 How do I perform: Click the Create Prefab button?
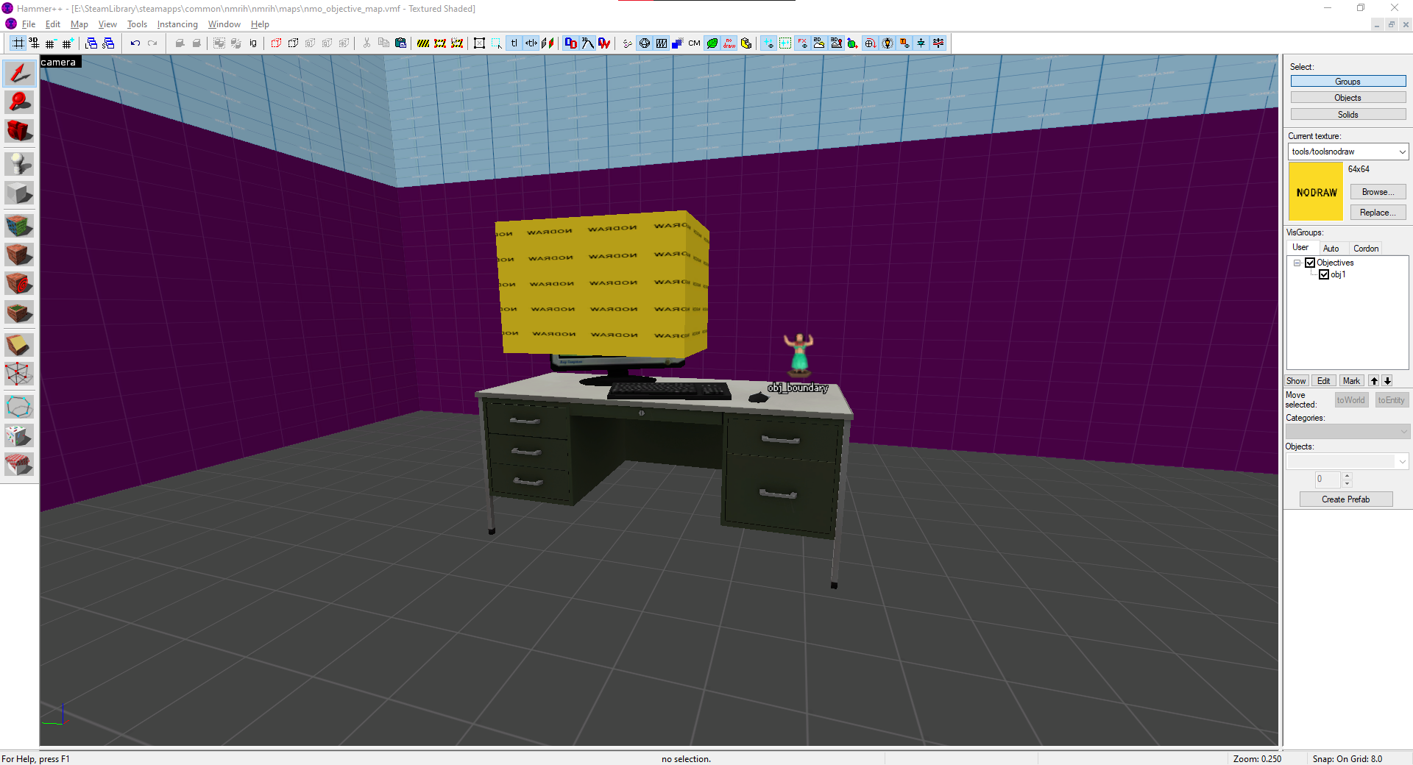(1346, 499)
